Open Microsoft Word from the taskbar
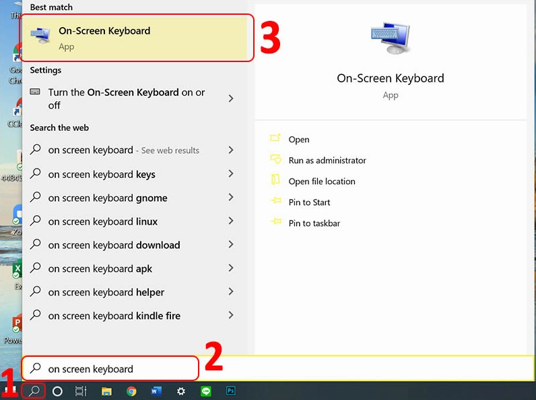Viewport: 536px width, 400px height. 156,391
